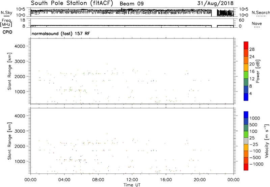270x187 pixels.
Task: Select the N.Sky legend label
Action: [6, 12]
